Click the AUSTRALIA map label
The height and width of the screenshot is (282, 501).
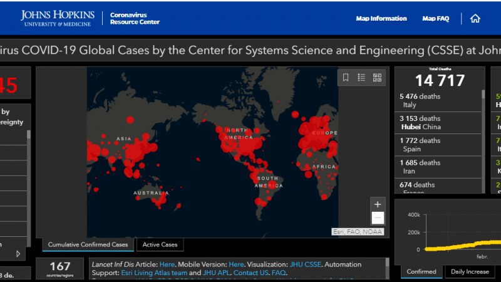pos(151,193)
